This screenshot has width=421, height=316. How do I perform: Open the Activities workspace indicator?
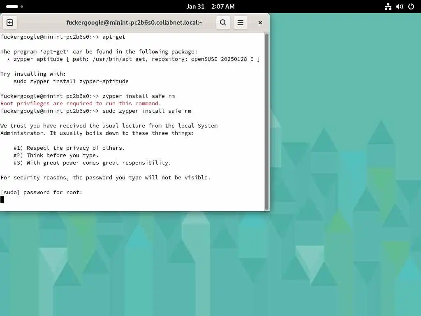(x=14, y=7)
